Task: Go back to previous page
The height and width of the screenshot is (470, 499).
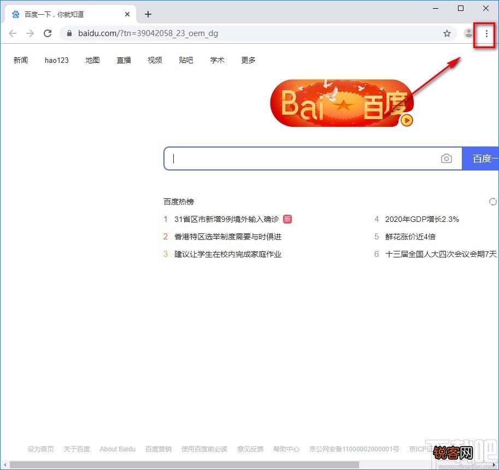Action: 13,33
